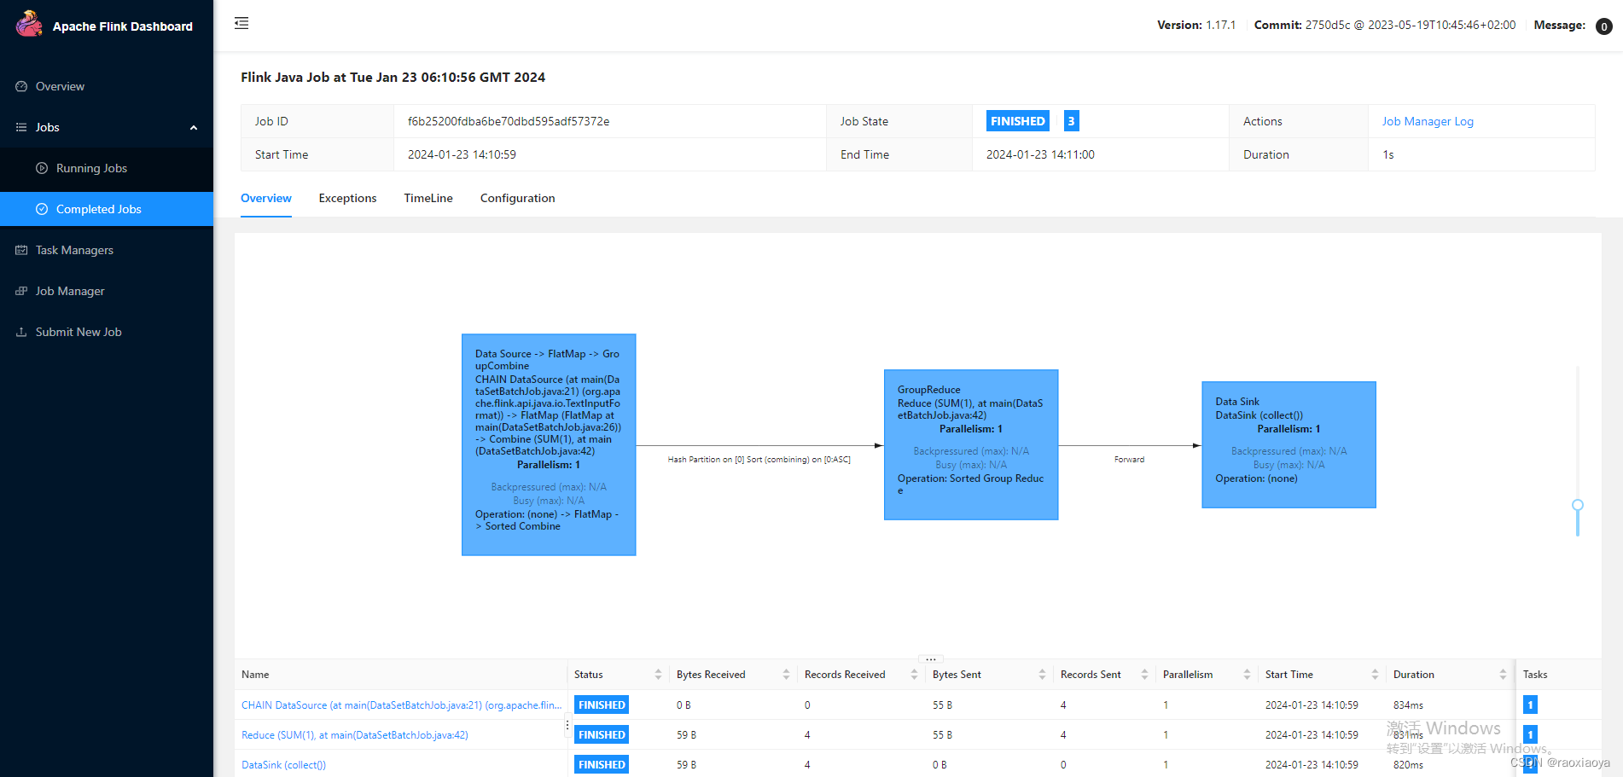Click the Start Time value 2024-01-23 14:10:59
The image size is (1623, 777).
point(462,154)
